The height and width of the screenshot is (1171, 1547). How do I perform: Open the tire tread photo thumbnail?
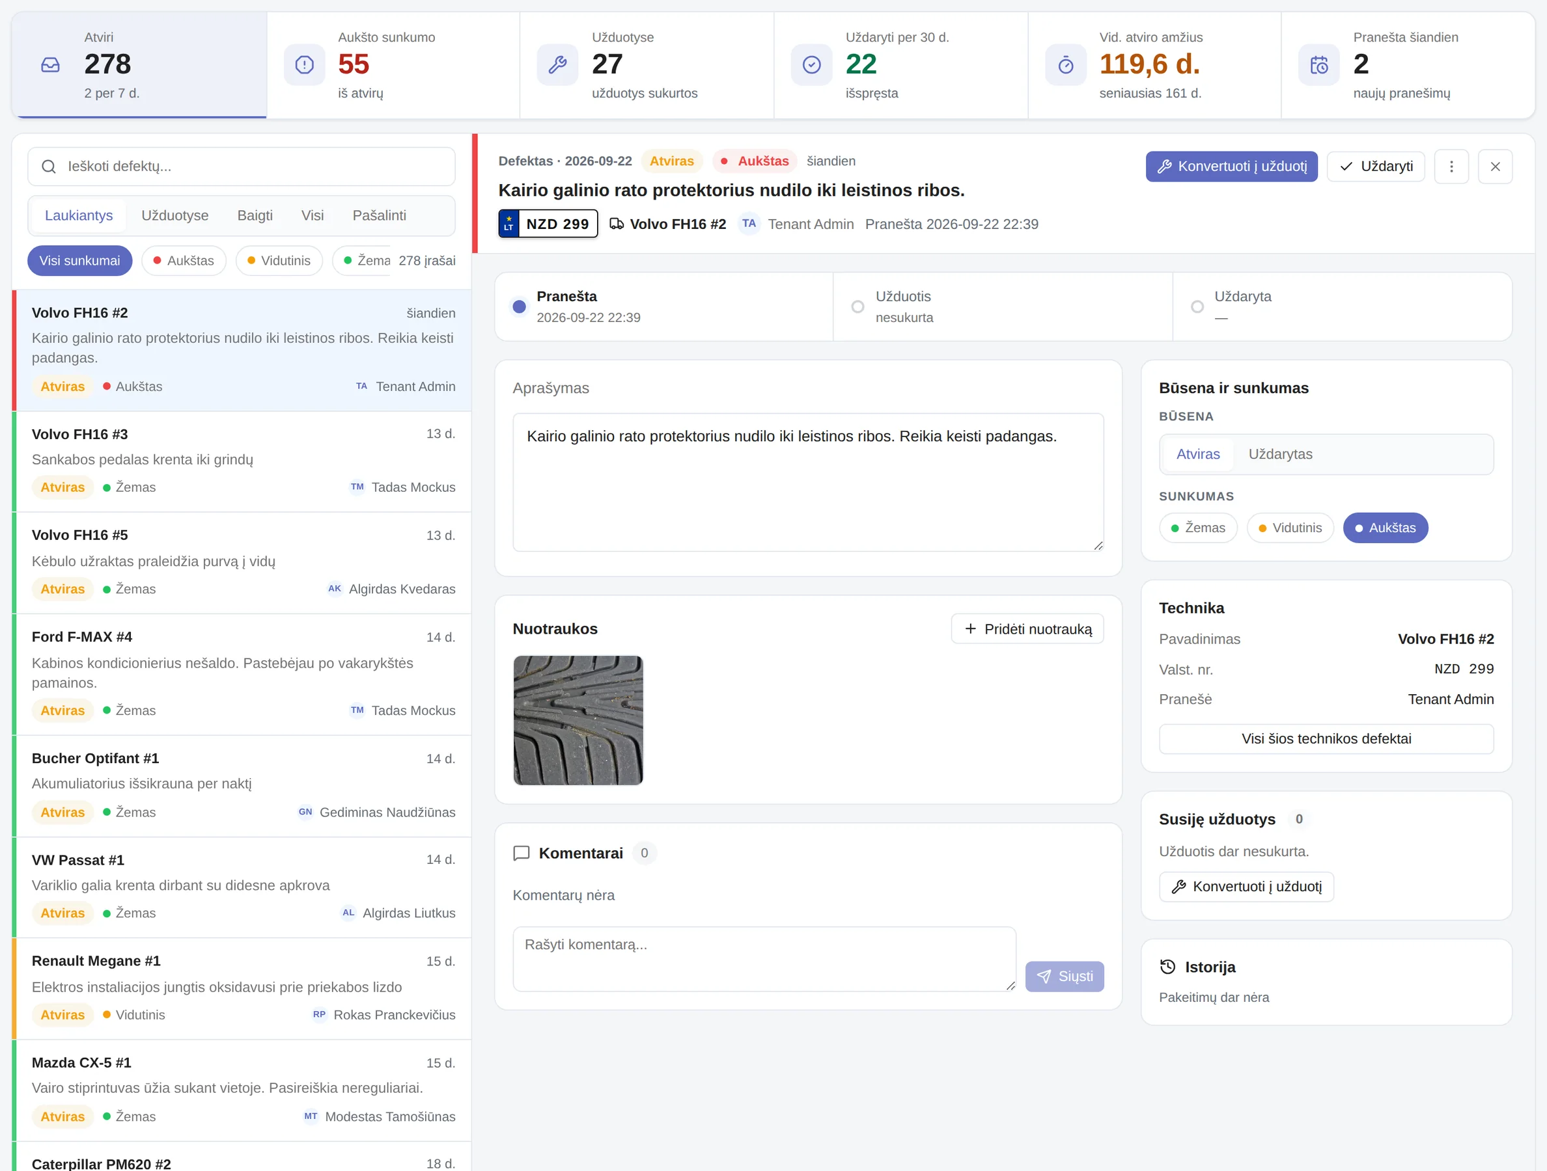coord(578,720)
